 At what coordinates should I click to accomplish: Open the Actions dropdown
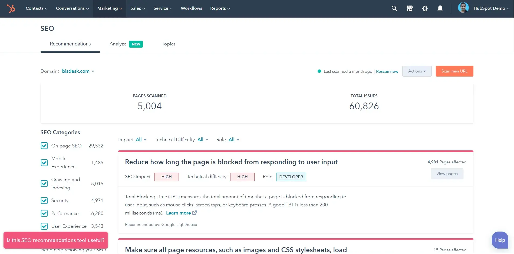417,71
